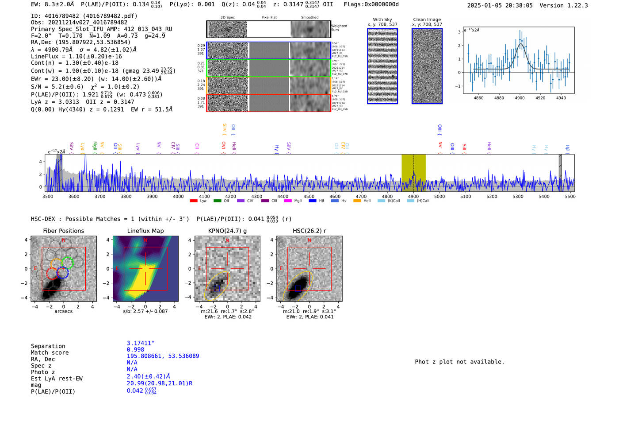The width and height of the screenshot is (619, 422).
Task: Click the 'ID: 4016789482 (4016789482.pdf)' line
Action: [x=84, y=16]
